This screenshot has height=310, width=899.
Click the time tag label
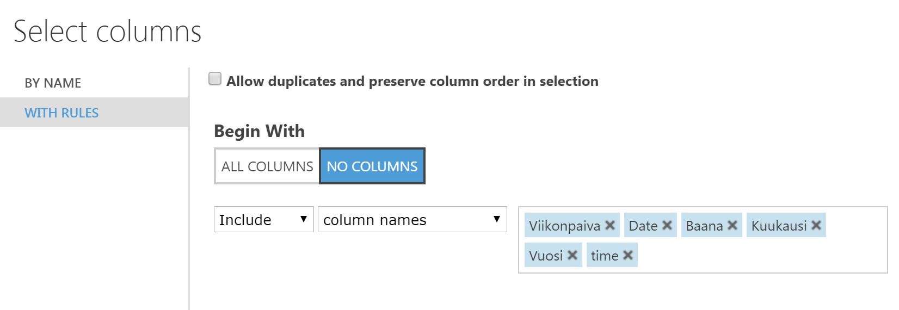pos(604,256)
